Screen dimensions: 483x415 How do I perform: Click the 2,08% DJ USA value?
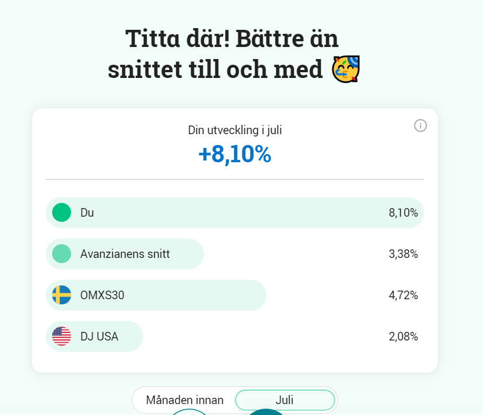403,336
